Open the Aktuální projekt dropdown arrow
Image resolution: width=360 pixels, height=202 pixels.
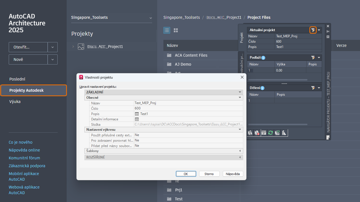(319, 30)
